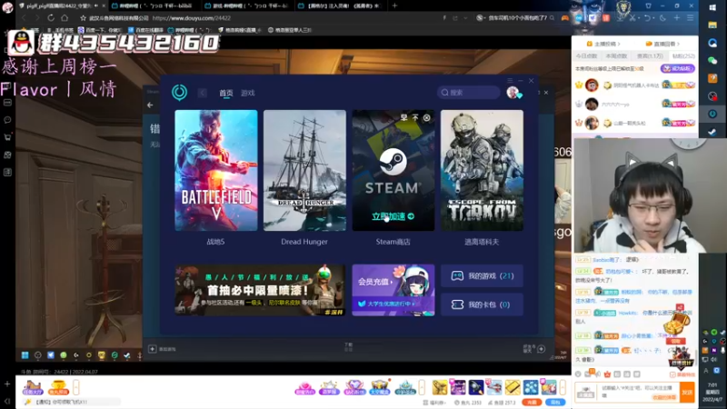Open 主播投稿 link
The height and width of the screenshot is (409, 727).
[x=604, y=44]
